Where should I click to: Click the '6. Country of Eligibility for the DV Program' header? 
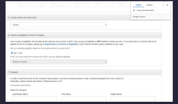[x=26, y=35]
